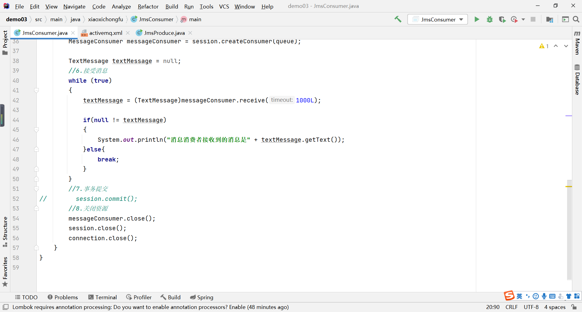Open the Build tool window
This screenshot has width=582, height=312.
pyautogui.click(x=171, y=297)
